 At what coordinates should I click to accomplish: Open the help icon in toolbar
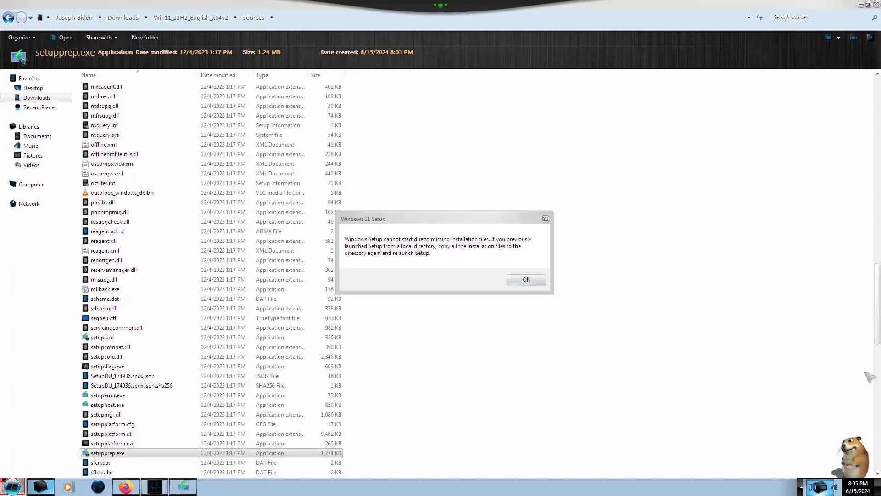pyautogui.click(x=870, y=38)
